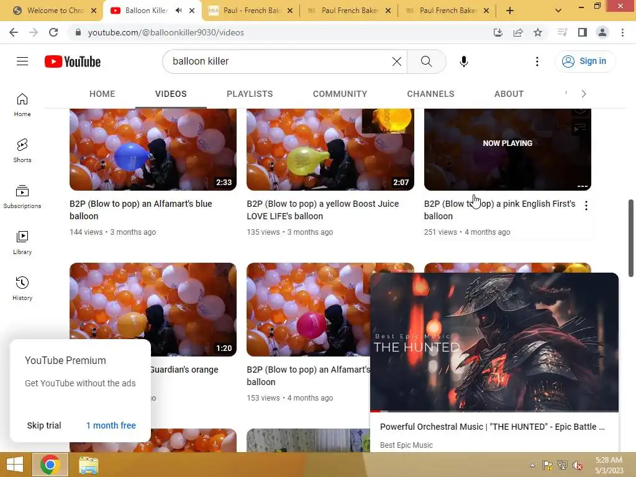Expand the tab search dropdown arrow
This screenshot has height=477, width=636.
558,11
